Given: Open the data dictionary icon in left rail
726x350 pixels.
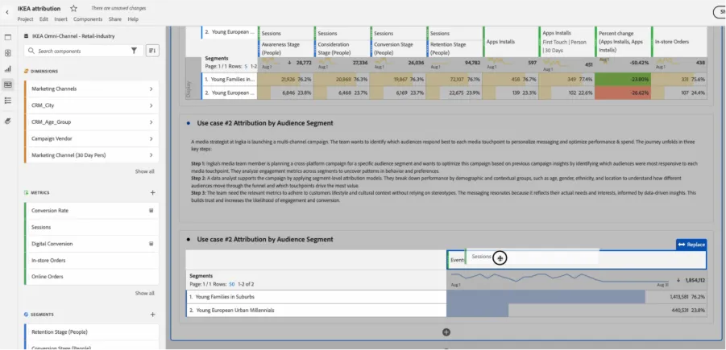Looking at the screenshot, I should 8,121.
